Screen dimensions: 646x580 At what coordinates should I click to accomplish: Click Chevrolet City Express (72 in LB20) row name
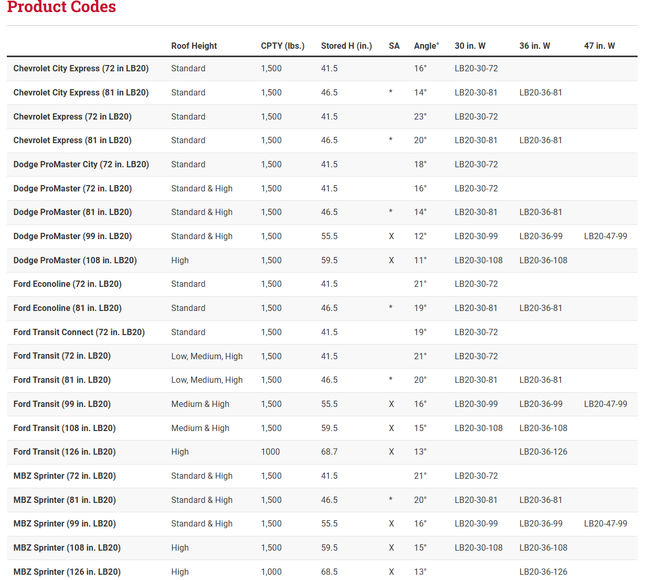point(81,69)
